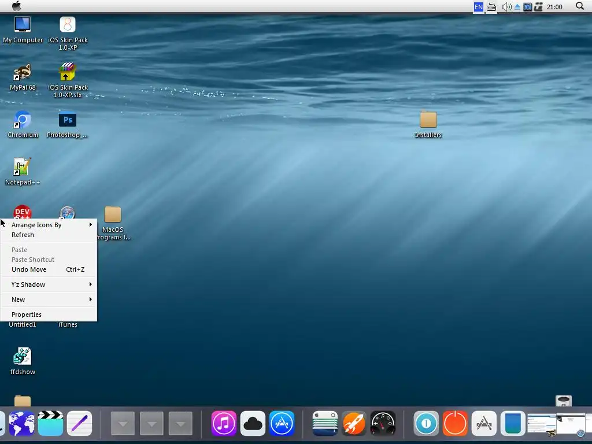Click the blue circular toggle dock icon
The image size is (592, 444).
426,423
